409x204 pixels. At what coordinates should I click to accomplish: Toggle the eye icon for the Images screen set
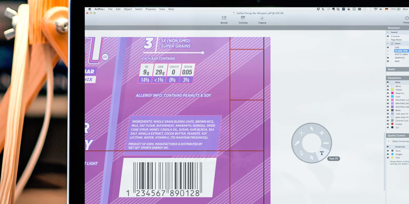tap(388, 154)
